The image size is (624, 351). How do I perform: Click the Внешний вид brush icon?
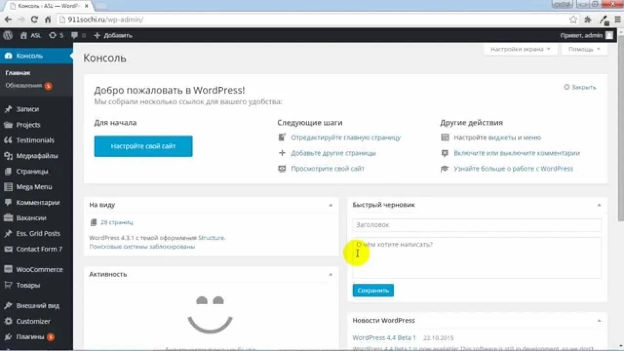point(8,306)
